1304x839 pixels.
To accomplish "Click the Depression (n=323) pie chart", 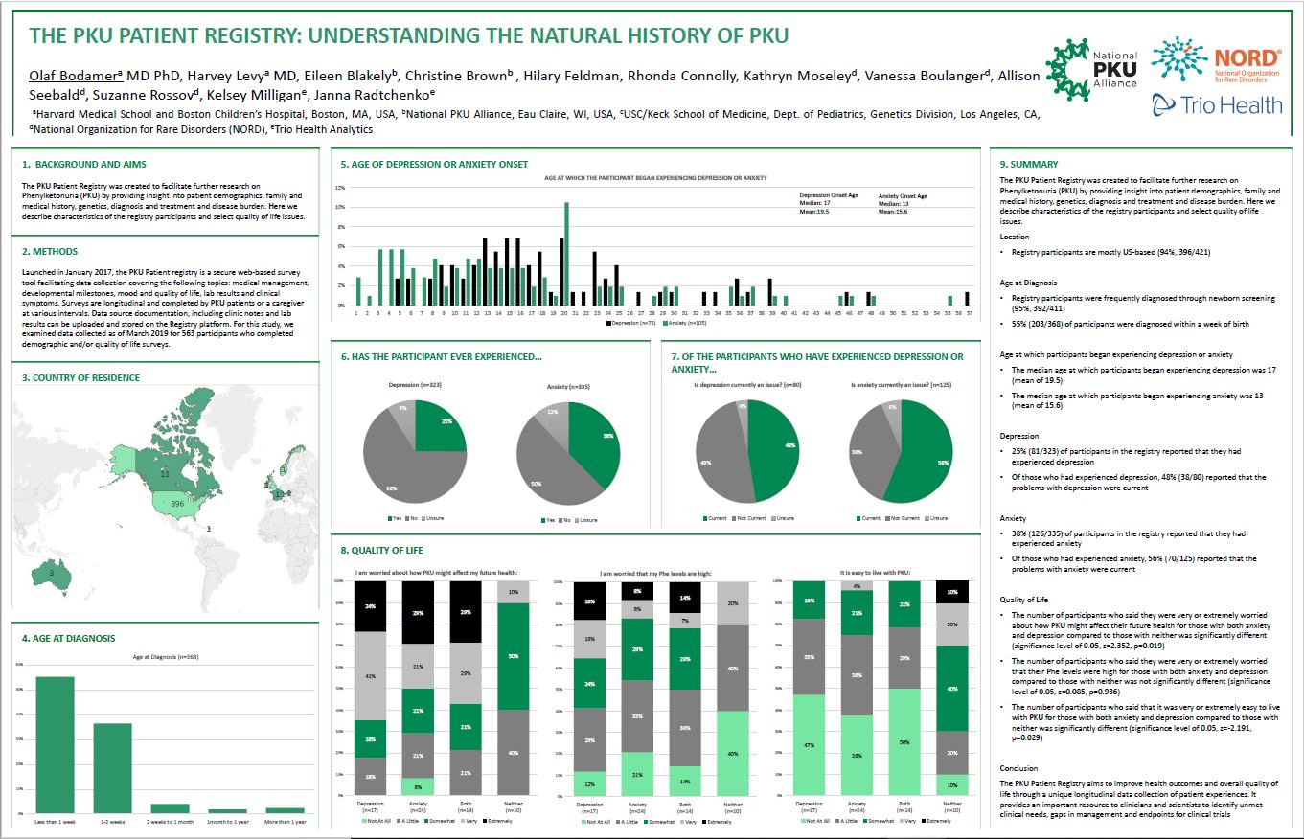I will [415, 452].
